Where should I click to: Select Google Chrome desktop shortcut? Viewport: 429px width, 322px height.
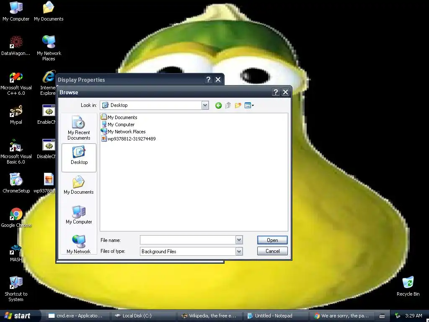(x=16, y=218)
